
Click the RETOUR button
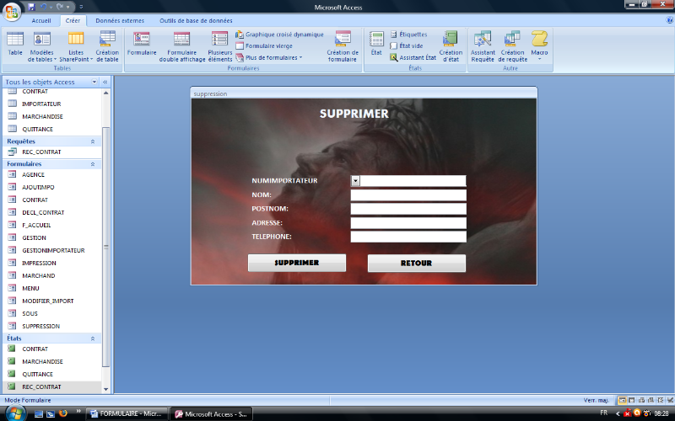[416, 263]
